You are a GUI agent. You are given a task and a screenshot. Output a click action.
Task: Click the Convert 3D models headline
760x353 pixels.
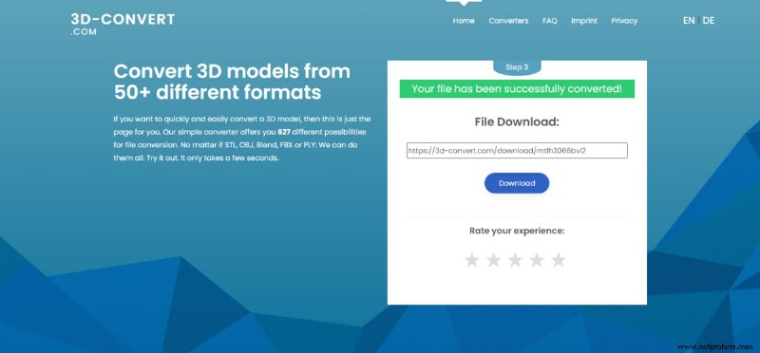[232, 82]
